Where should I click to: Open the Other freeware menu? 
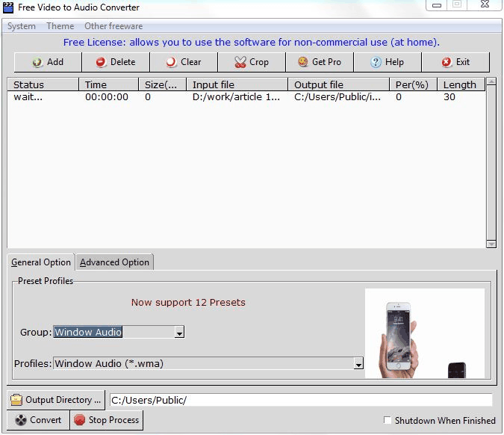[x=113, y=26]
